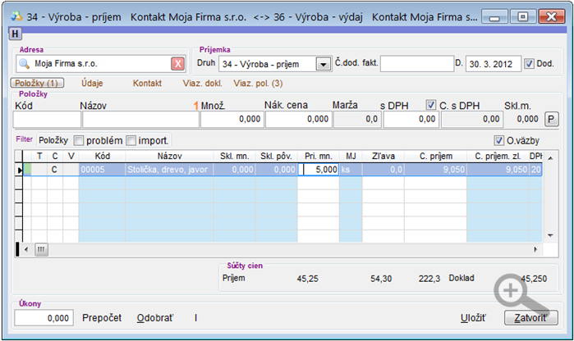Enable the problém filter checkbox
The image size is (574, 341).
tap(79, 140)
